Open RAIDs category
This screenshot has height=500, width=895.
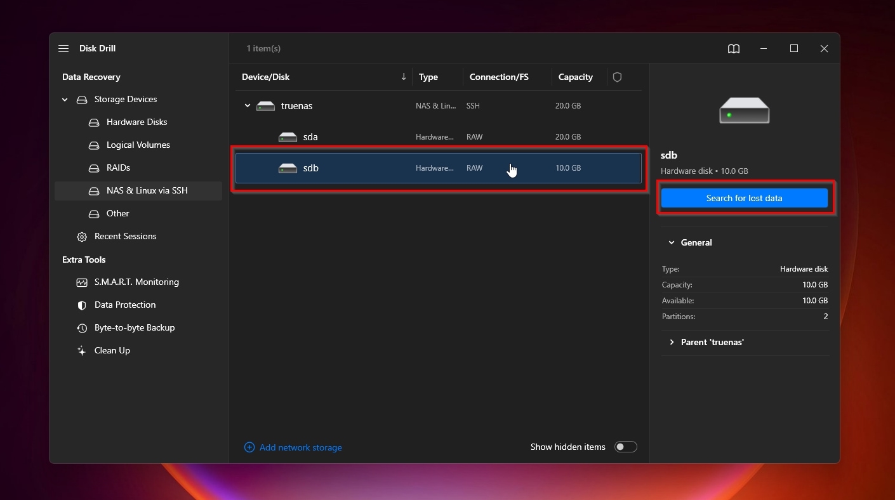point(118,168)
